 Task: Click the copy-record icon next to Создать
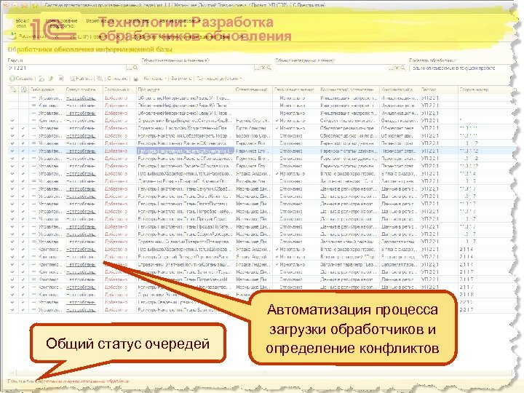(41, 79)
